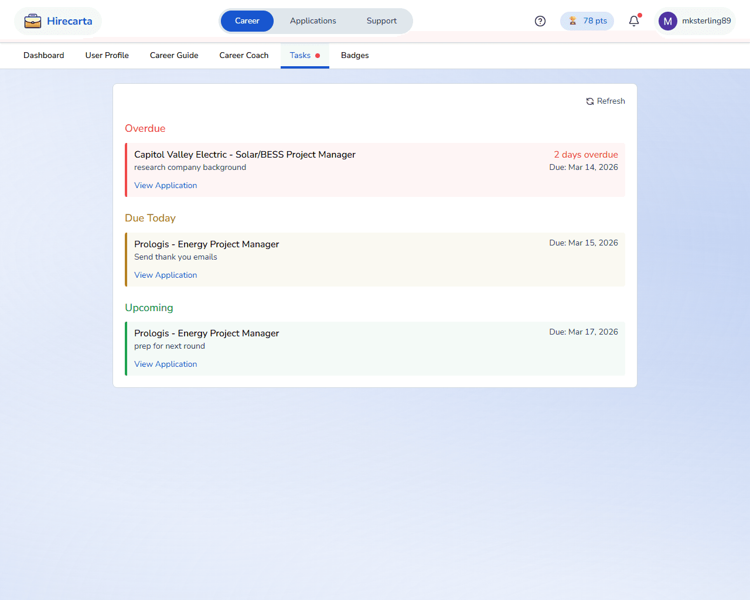This screenshot has width=750, height=600.
Task: Switch to the Applications section
Action: [313, 21]
